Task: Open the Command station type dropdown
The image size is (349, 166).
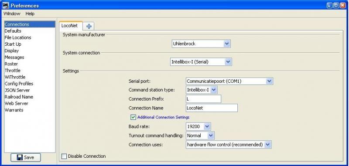Action: (x=202, y=90)
